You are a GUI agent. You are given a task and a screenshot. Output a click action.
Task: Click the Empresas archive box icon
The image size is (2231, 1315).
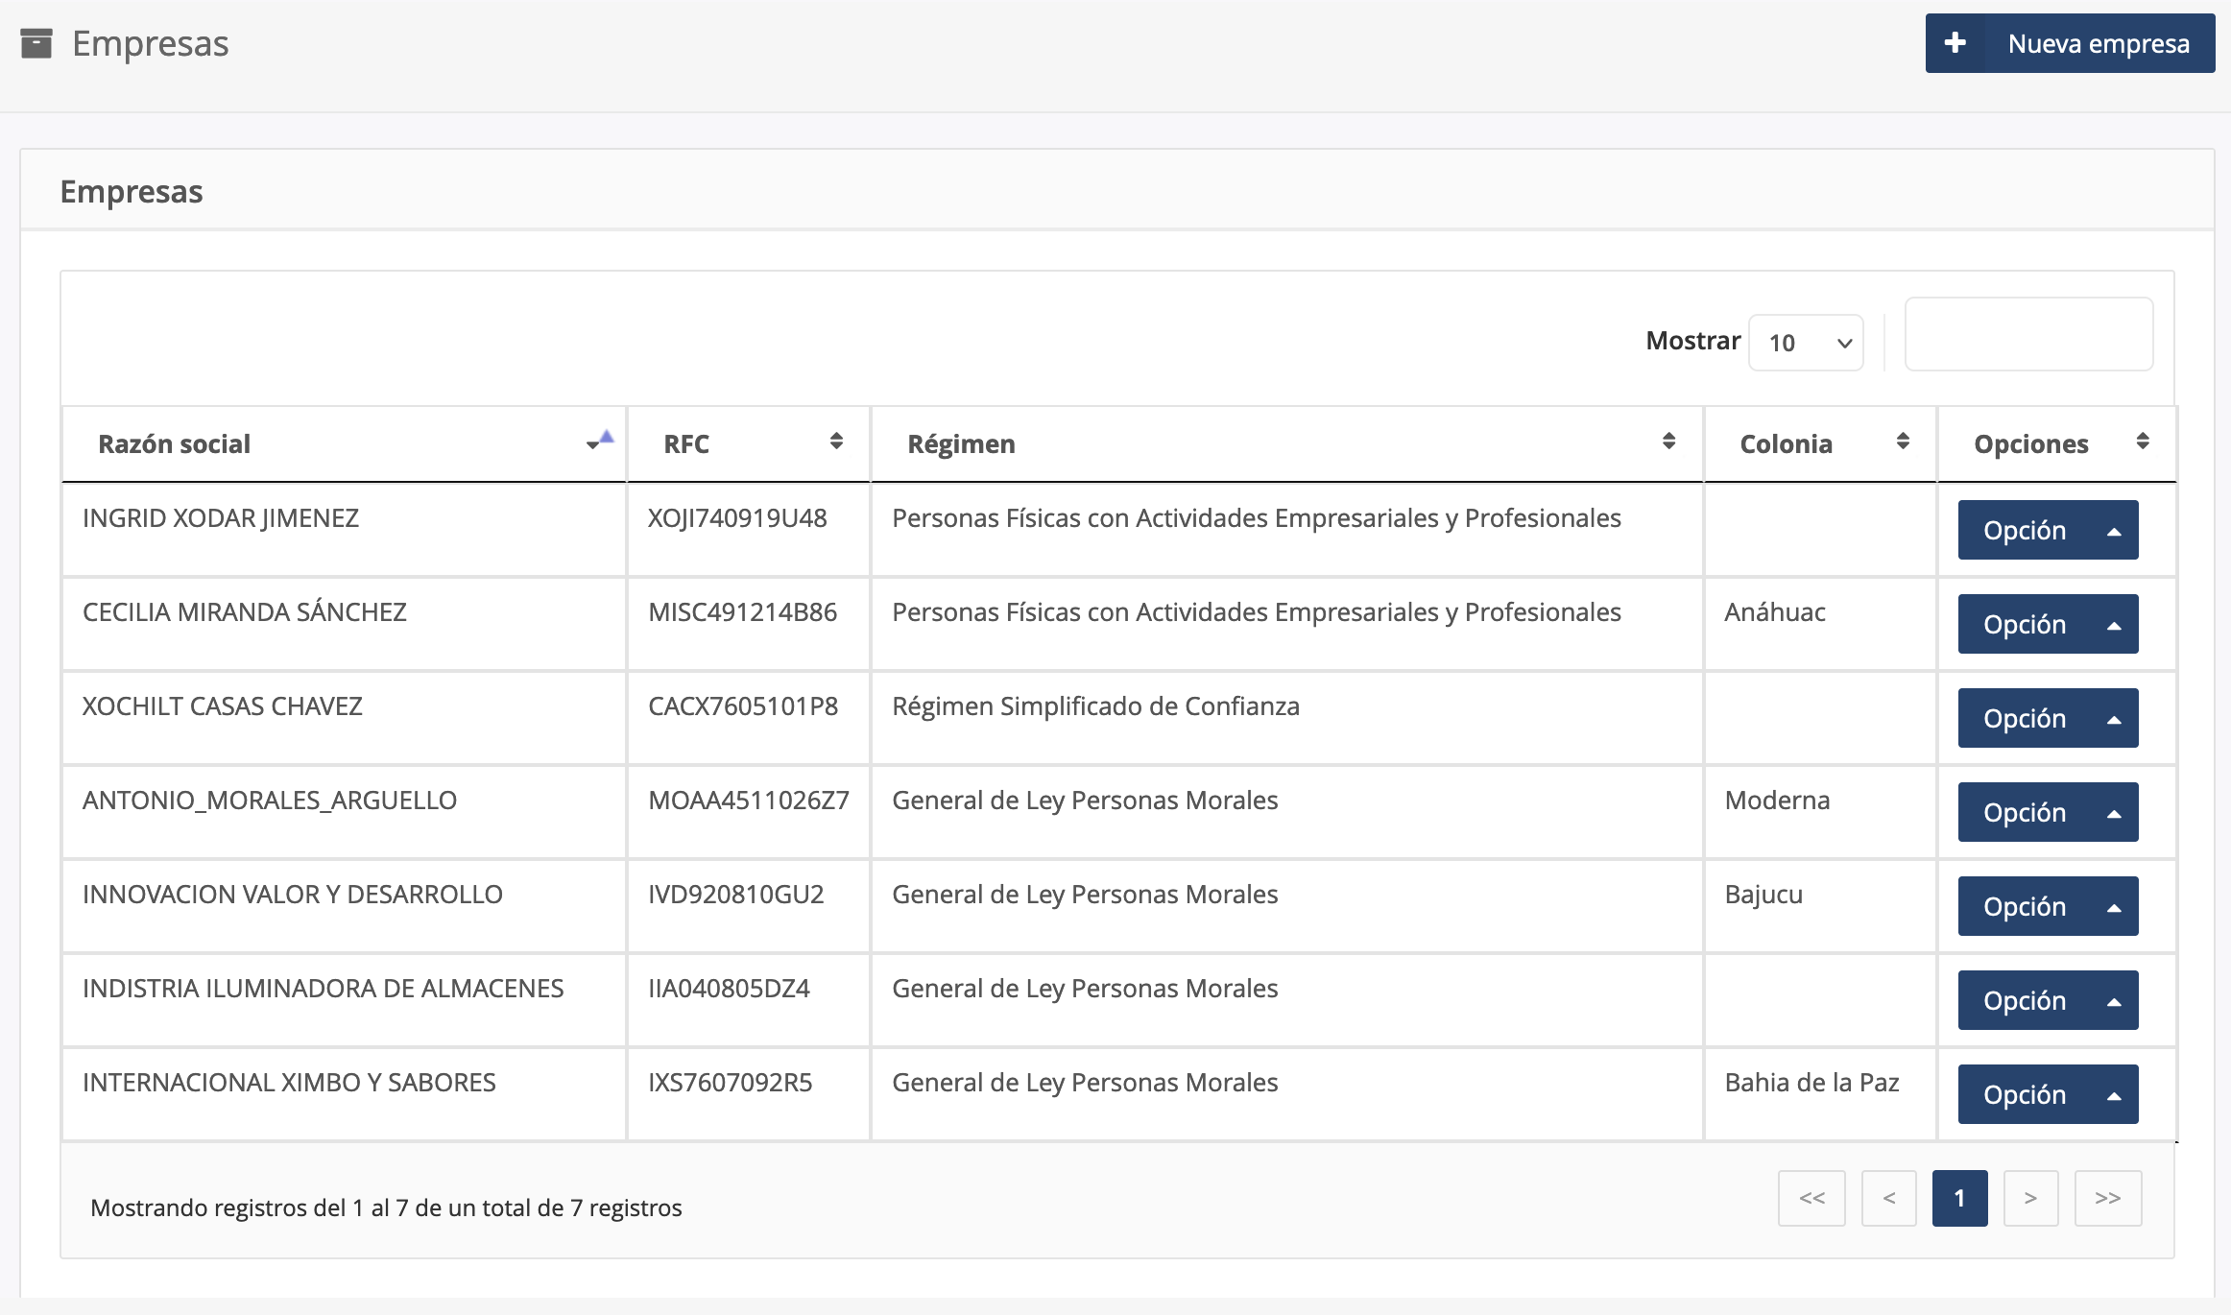coord(36,43)
